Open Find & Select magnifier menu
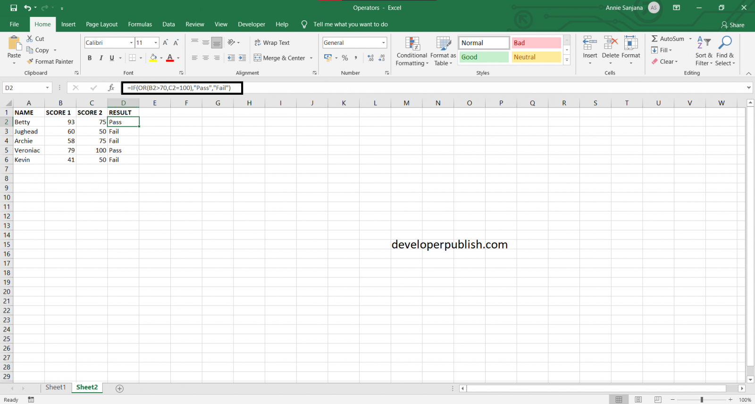This screenshot has height=404, width=755. click(x=725, y=51)
